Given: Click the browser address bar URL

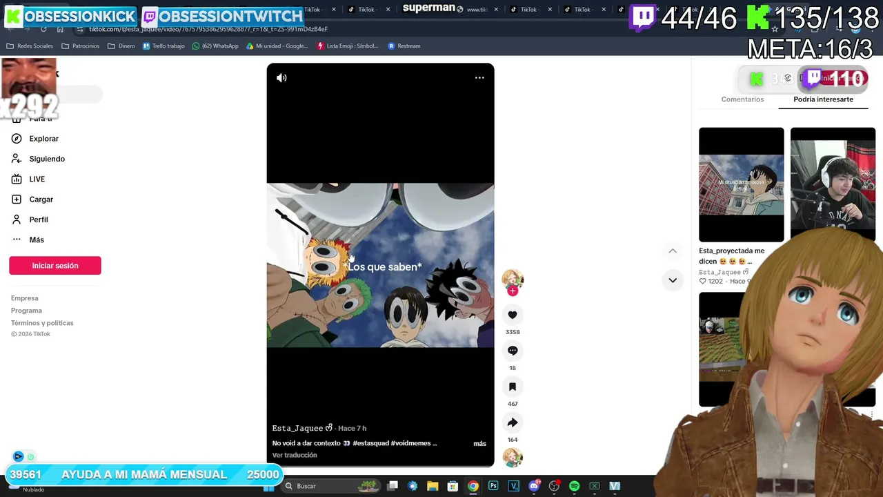Looking at the screenshot, I should click(208, 30).
